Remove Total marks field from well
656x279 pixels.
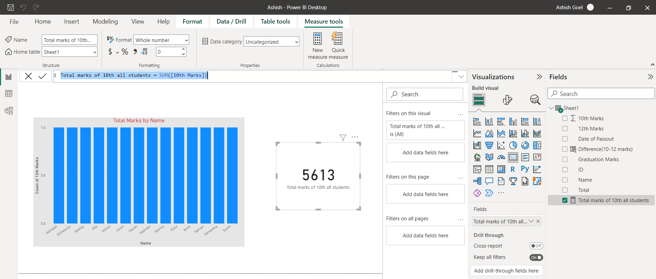(x=538, y=221)
